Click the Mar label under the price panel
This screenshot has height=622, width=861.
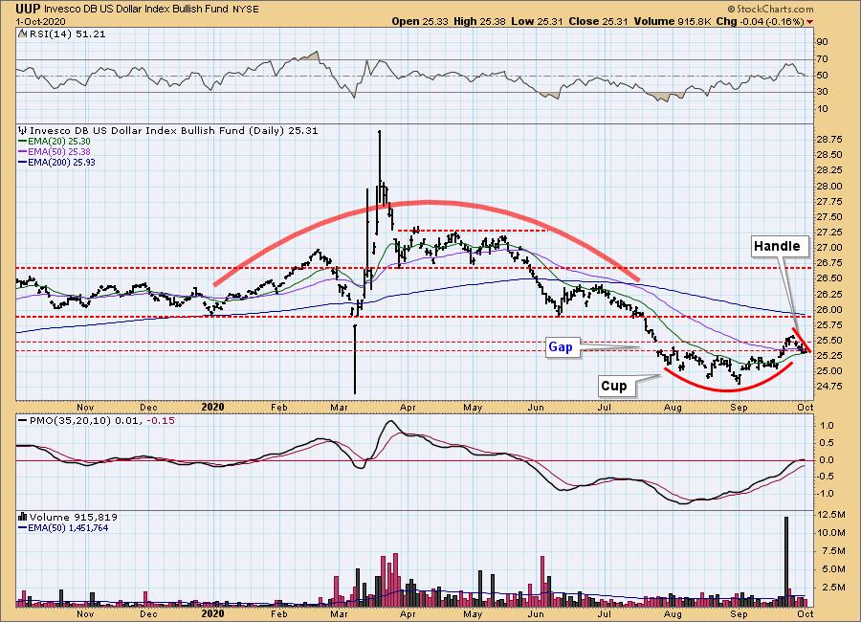click(x=339, y=408)
